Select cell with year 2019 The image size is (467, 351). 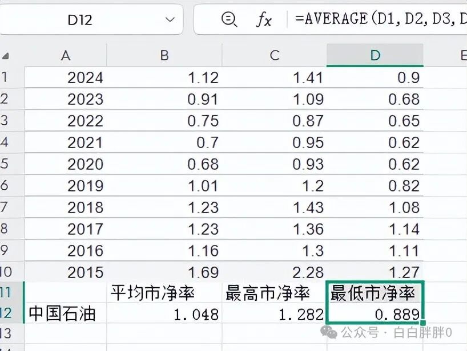[x=66, y=186]
